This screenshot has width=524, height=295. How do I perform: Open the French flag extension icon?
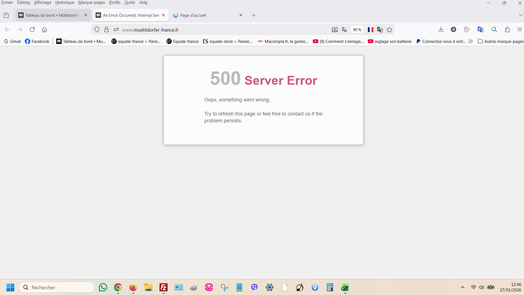click(x=371, y=30)
